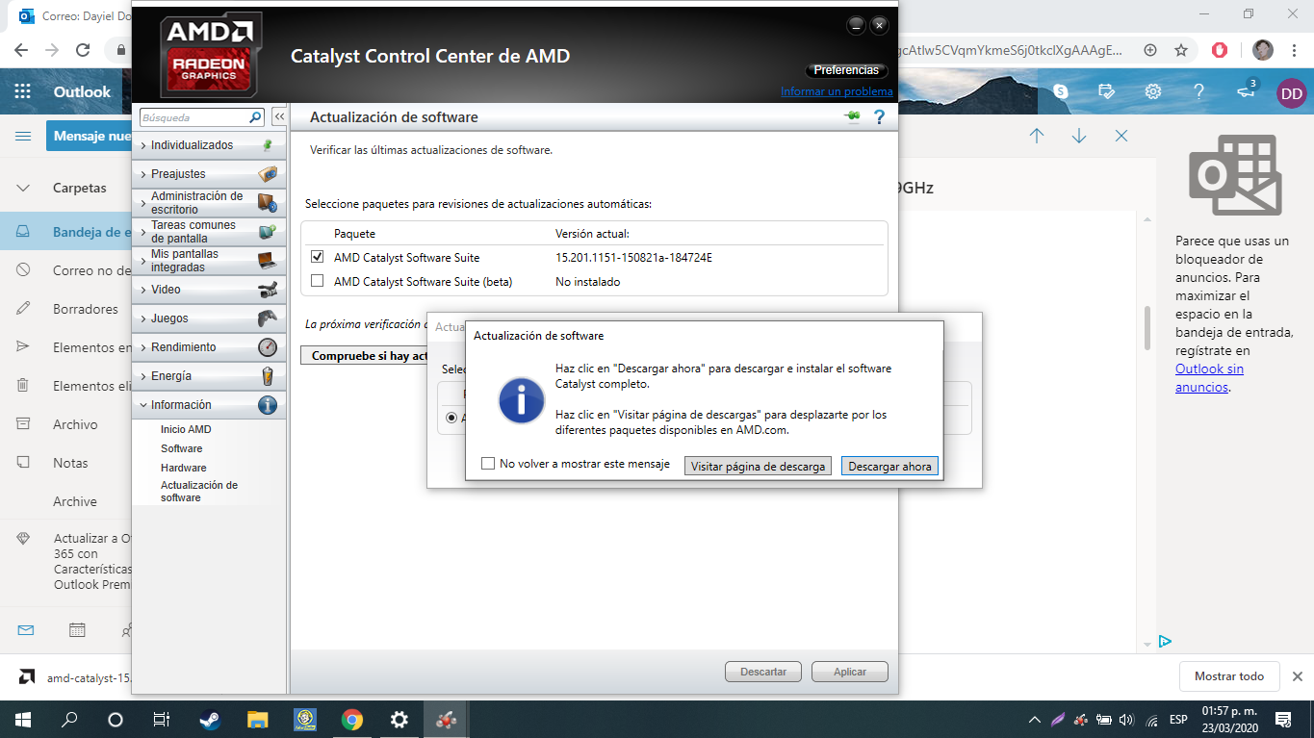This screenshot has height=738, width=1314.
Task: Open File Explorer from the taskbar
Action: click(257, 719)
